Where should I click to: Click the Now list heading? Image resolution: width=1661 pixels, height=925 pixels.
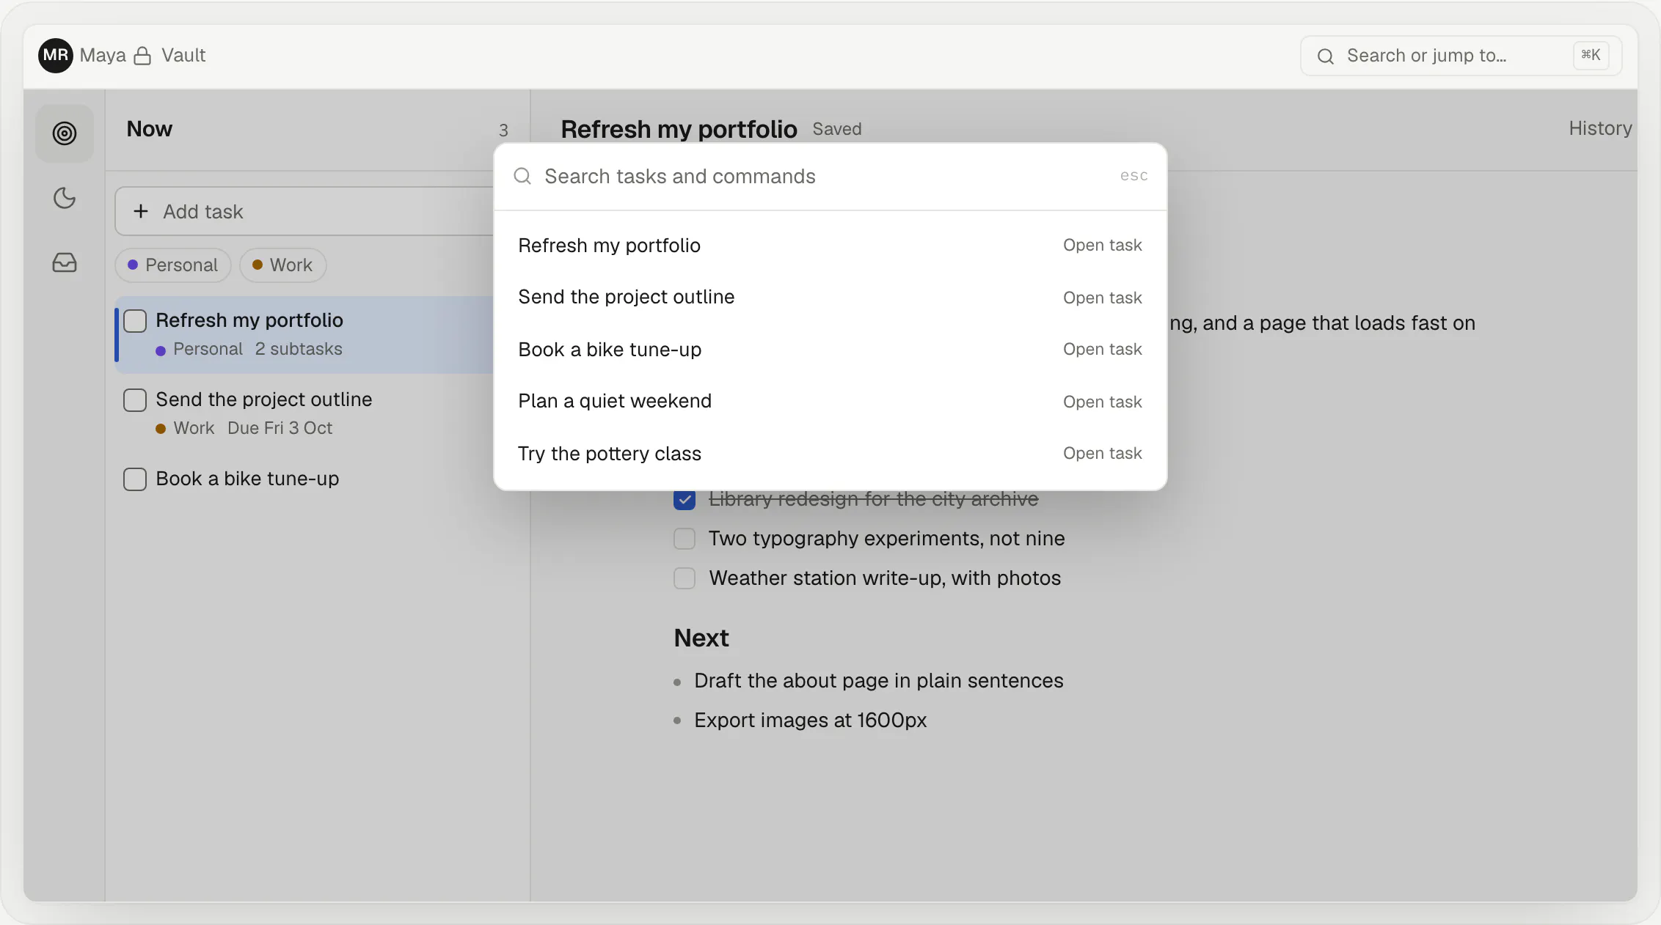tap(150, 129)
